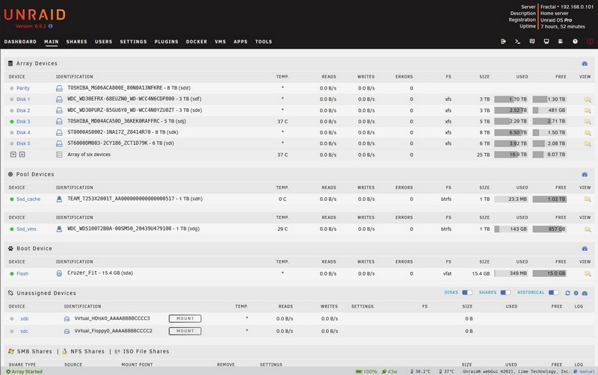Click the drive icon beside Virtual_HDisk0
Viewport: 598px width, 375px height.
click(x=67, y=318)
